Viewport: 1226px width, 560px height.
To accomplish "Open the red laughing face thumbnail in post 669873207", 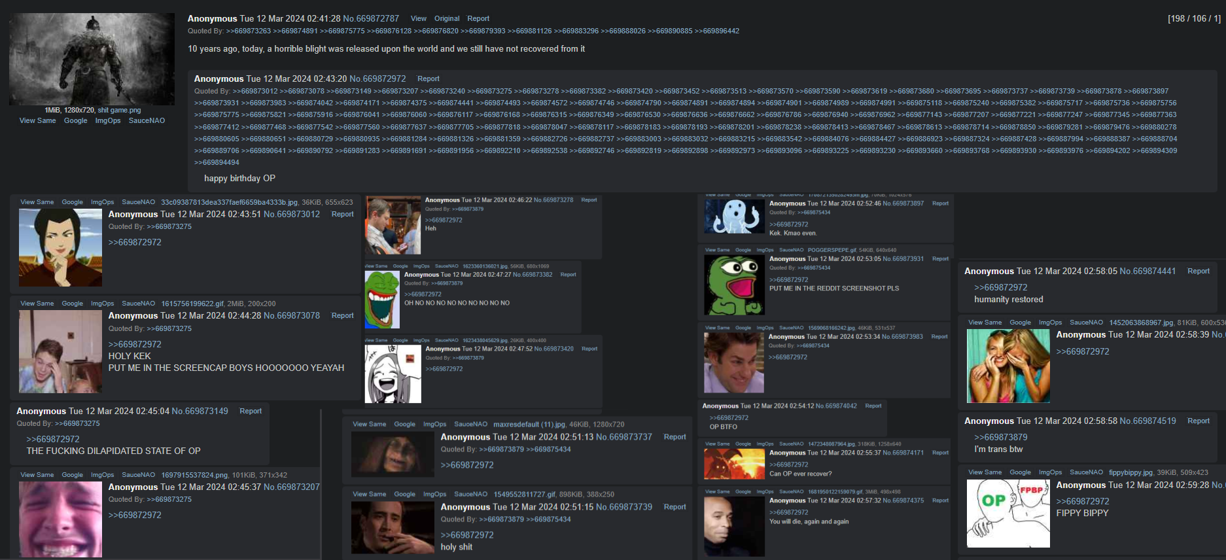I will point(60,519).
